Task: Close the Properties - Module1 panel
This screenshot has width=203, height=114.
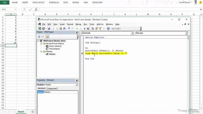Action: coord(77,80)
